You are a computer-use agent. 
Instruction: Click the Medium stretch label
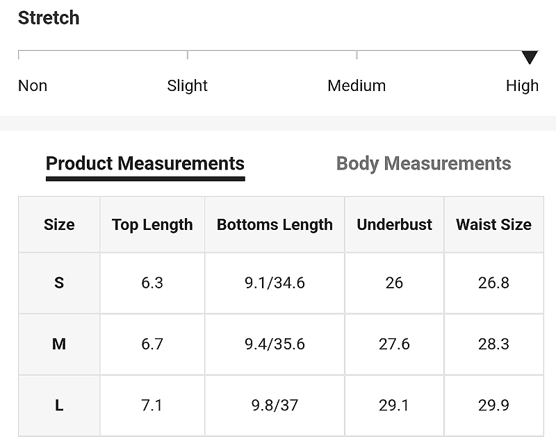coord(357,85)
